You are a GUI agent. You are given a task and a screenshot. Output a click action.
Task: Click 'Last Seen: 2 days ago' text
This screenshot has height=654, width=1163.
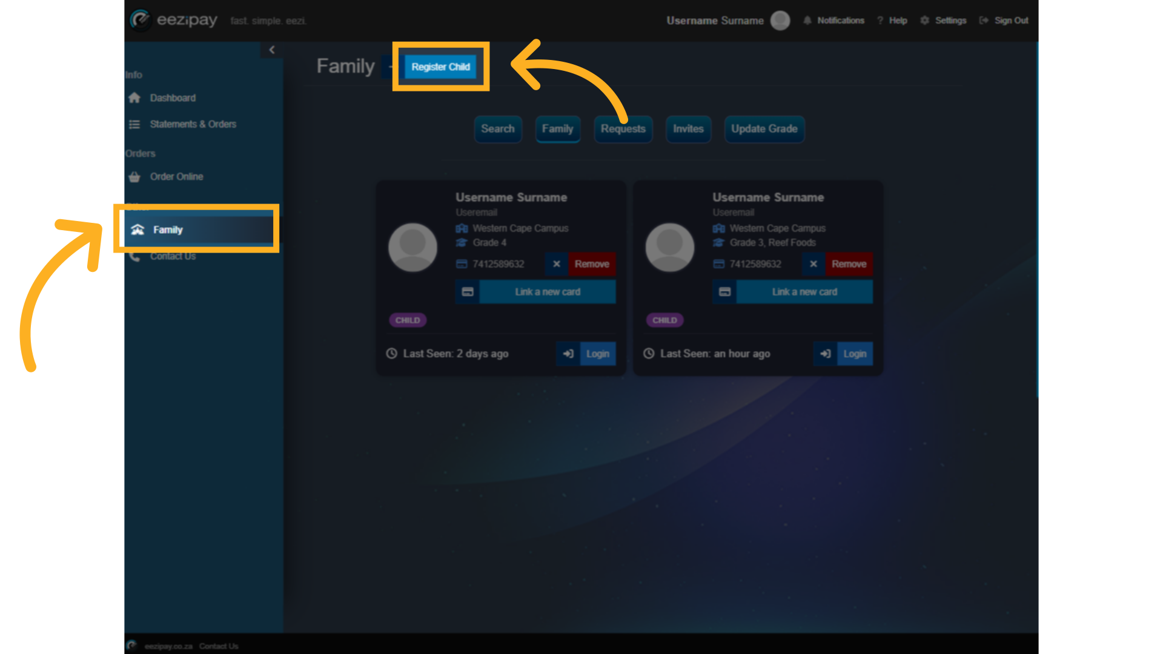pyautogui.click(x=456, y=354)
